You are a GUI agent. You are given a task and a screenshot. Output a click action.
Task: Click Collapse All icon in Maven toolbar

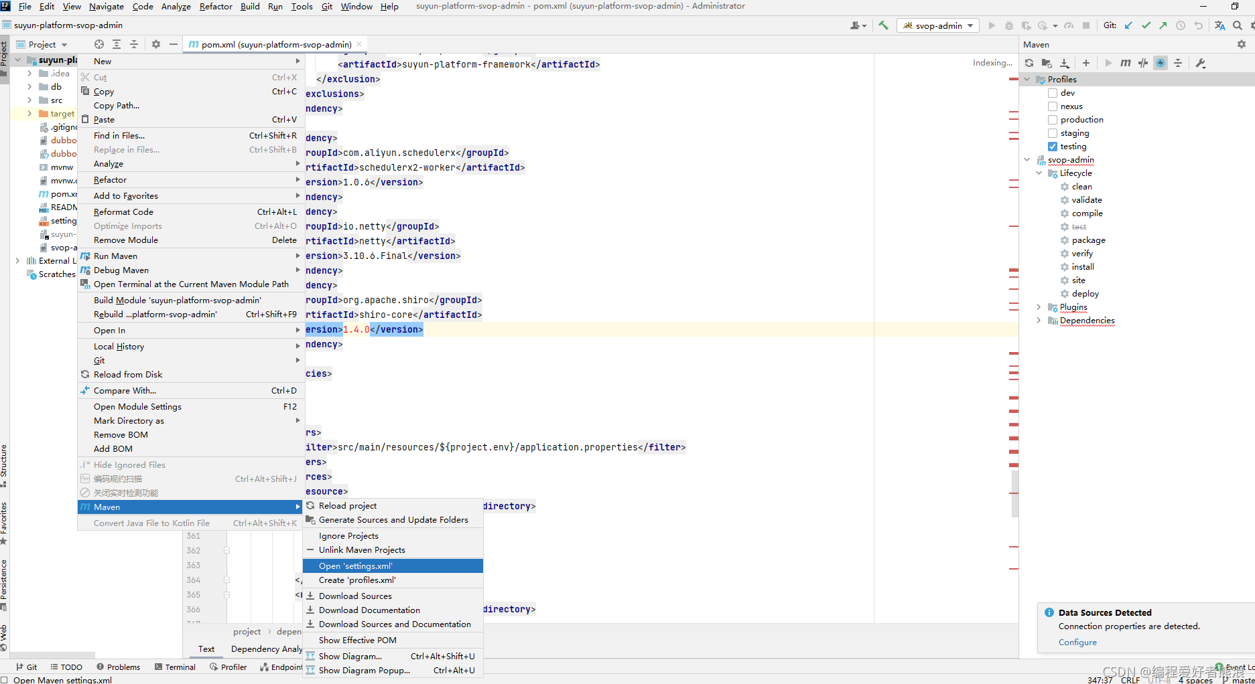coord(1178,63)
